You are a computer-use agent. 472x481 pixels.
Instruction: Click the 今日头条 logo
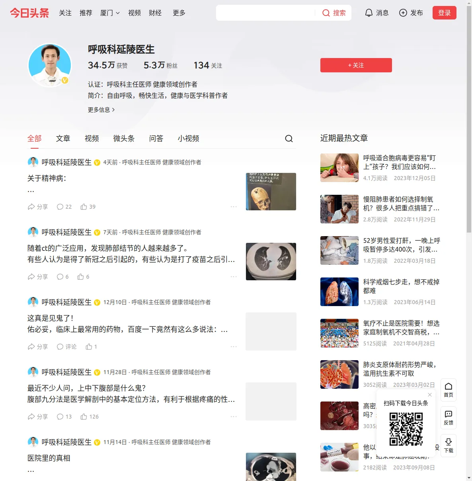[29, 13]
